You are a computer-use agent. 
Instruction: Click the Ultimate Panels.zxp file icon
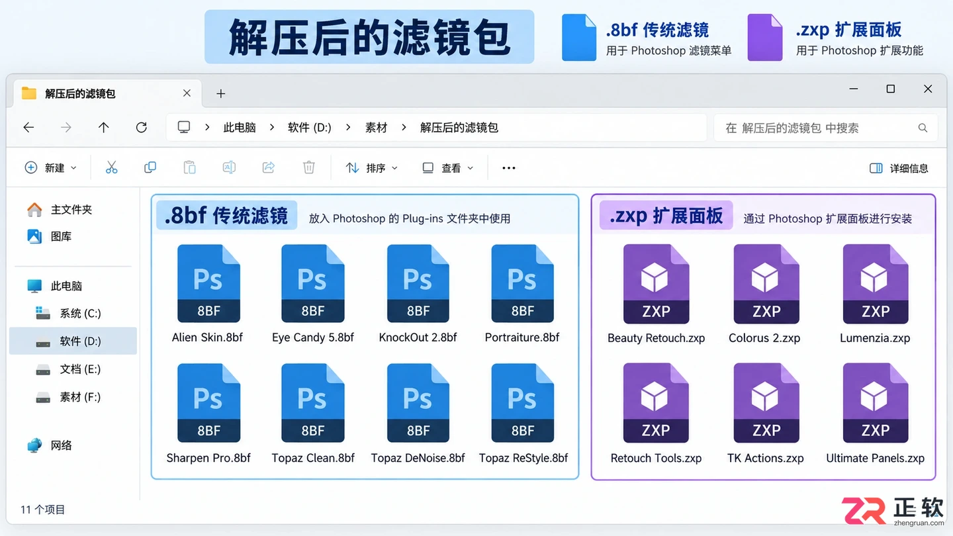875,403
